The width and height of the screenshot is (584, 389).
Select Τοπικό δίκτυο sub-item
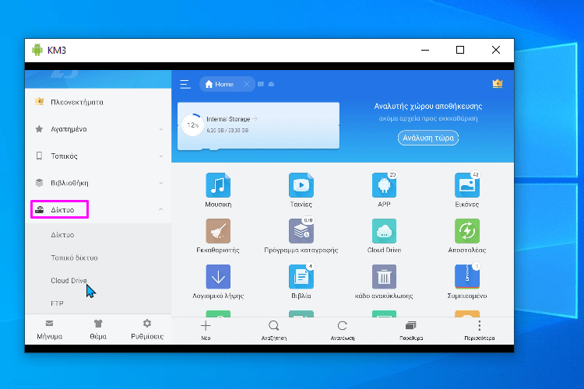pyautogui.click(x=74, y=258)
